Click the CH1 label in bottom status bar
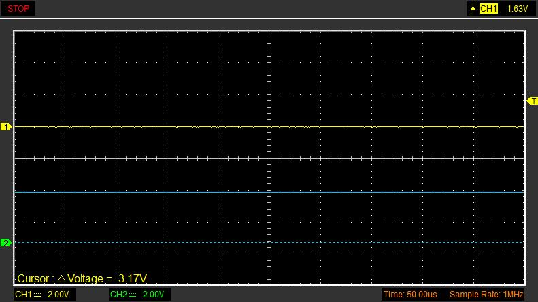Image resolution: width=538 pixels, height=302 pixels. [23, 295]
